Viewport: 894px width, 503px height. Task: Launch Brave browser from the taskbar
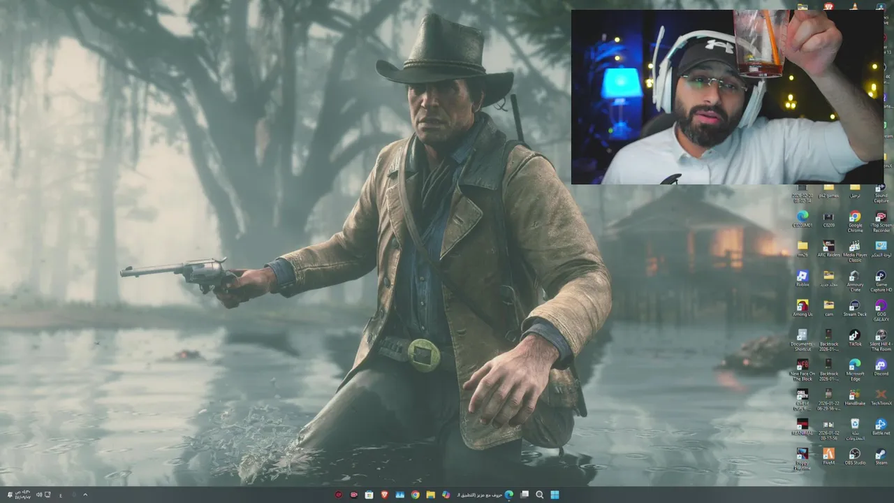pos(384,495)
